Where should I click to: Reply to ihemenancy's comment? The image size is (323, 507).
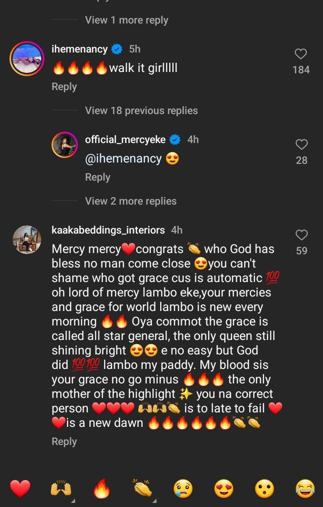(x=64, y=86)
